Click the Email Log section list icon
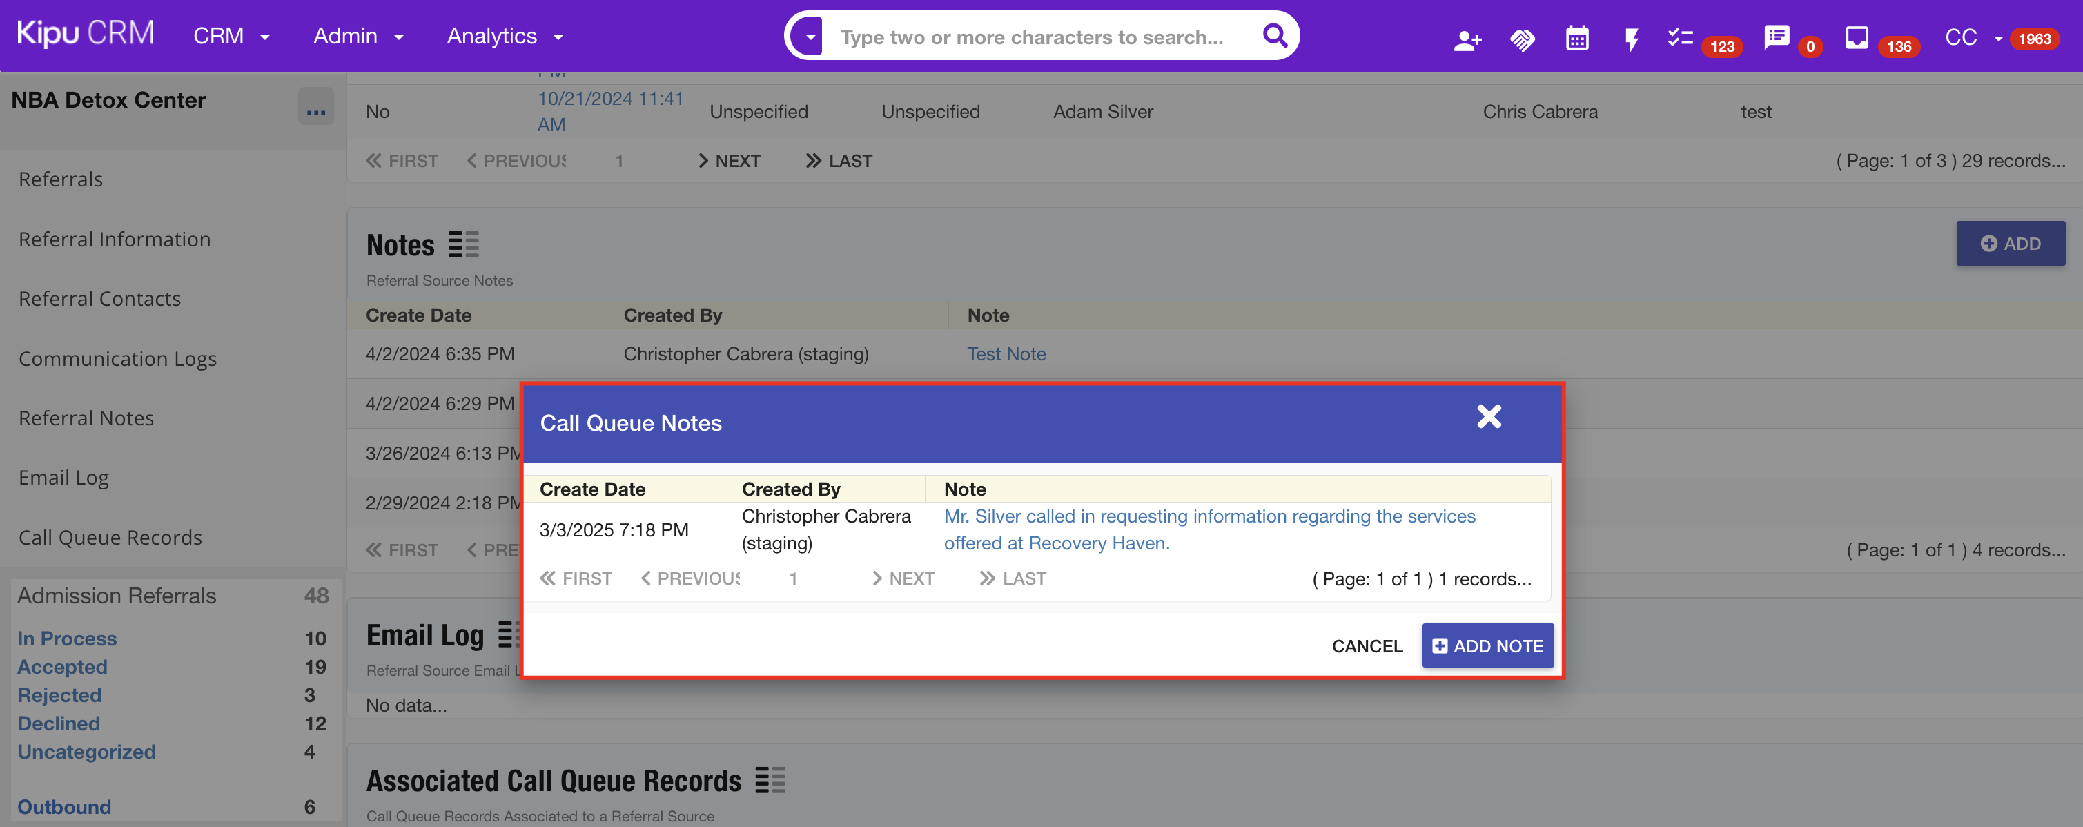Viewport: 2083px width, 827px height. pyautogui.click(x=508, y=634)
